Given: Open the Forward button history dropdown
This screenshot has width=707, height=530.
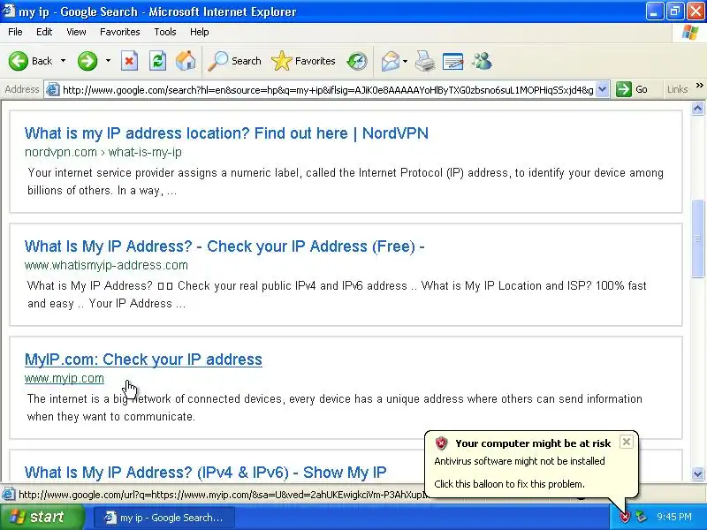Looking at the screenshot, I should click(x=108, y=61).
